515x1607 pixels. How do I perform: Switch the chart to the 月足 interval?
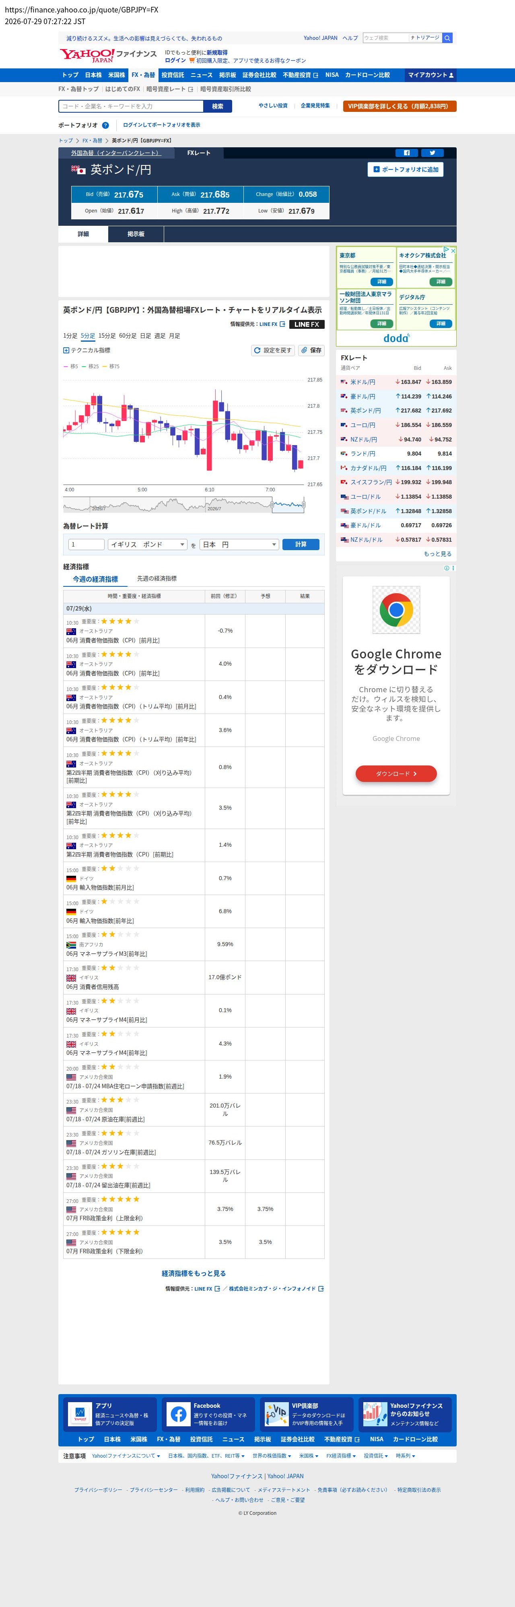click(175, 336)
